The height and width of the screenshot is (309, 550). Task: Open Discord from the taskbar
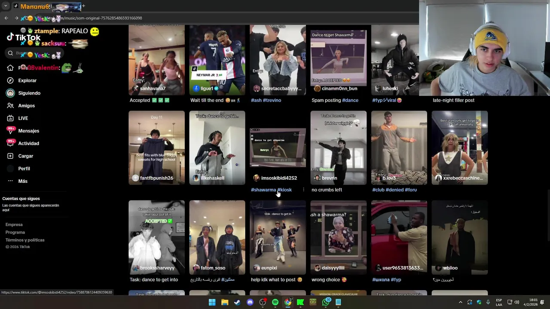click(250, 302)
